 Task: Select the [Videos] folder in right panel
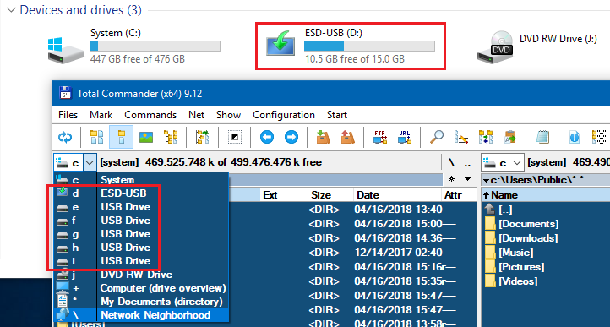[518, 281]
